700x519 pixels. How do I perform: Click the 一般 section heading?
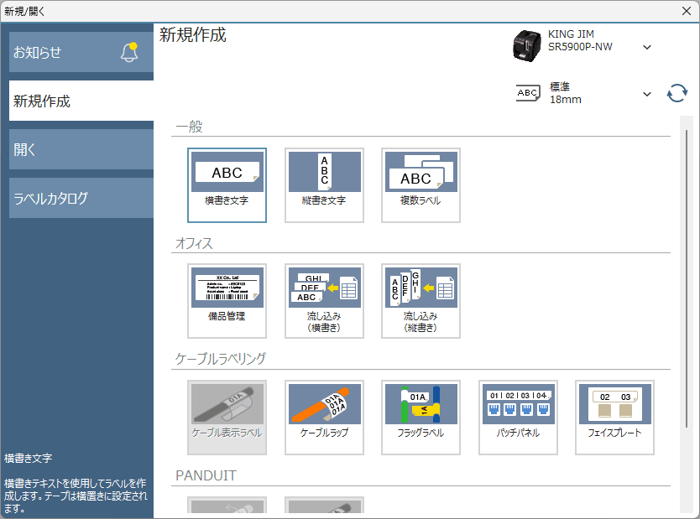click(190, 127)
